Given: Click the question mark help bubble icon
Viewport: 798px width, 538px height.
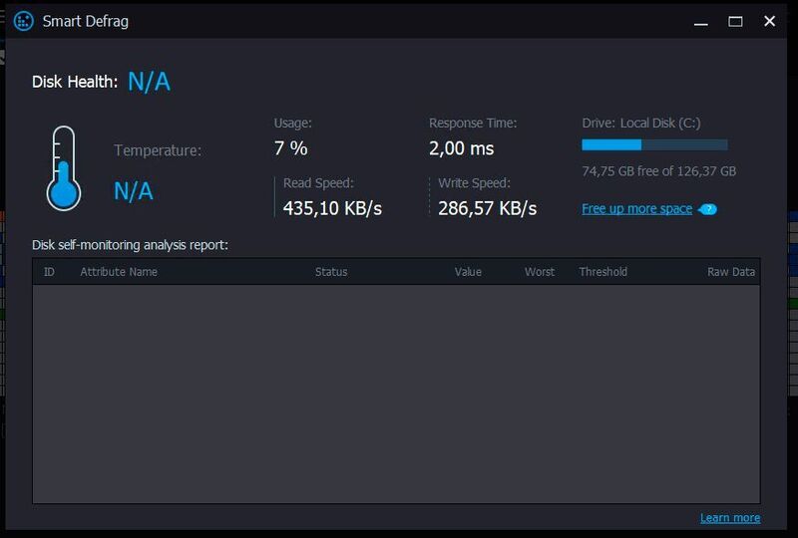Looking at the screenshot, I should [x=707, y=209].
